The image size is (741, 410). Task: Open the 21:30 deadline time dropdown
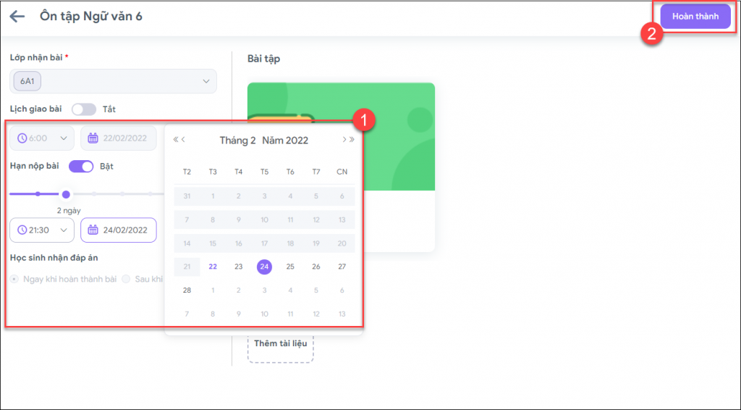point(63,230)
